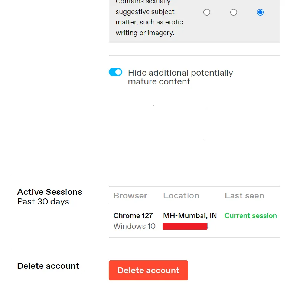Click the Location column header
Viewport: 290px width, 301px height.
pyautogui.click(x=181, y=195)
